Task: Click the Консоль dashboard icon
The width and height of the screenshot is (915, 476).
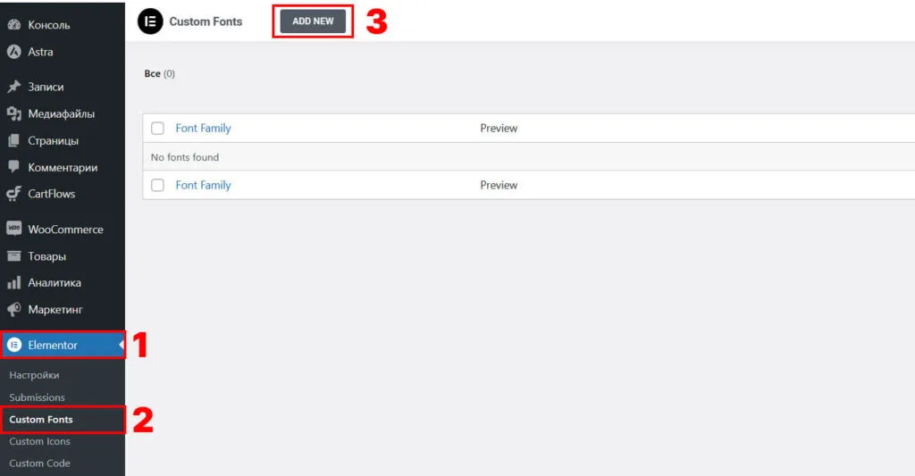Action: pyautogui.click(x=13, y=24)
